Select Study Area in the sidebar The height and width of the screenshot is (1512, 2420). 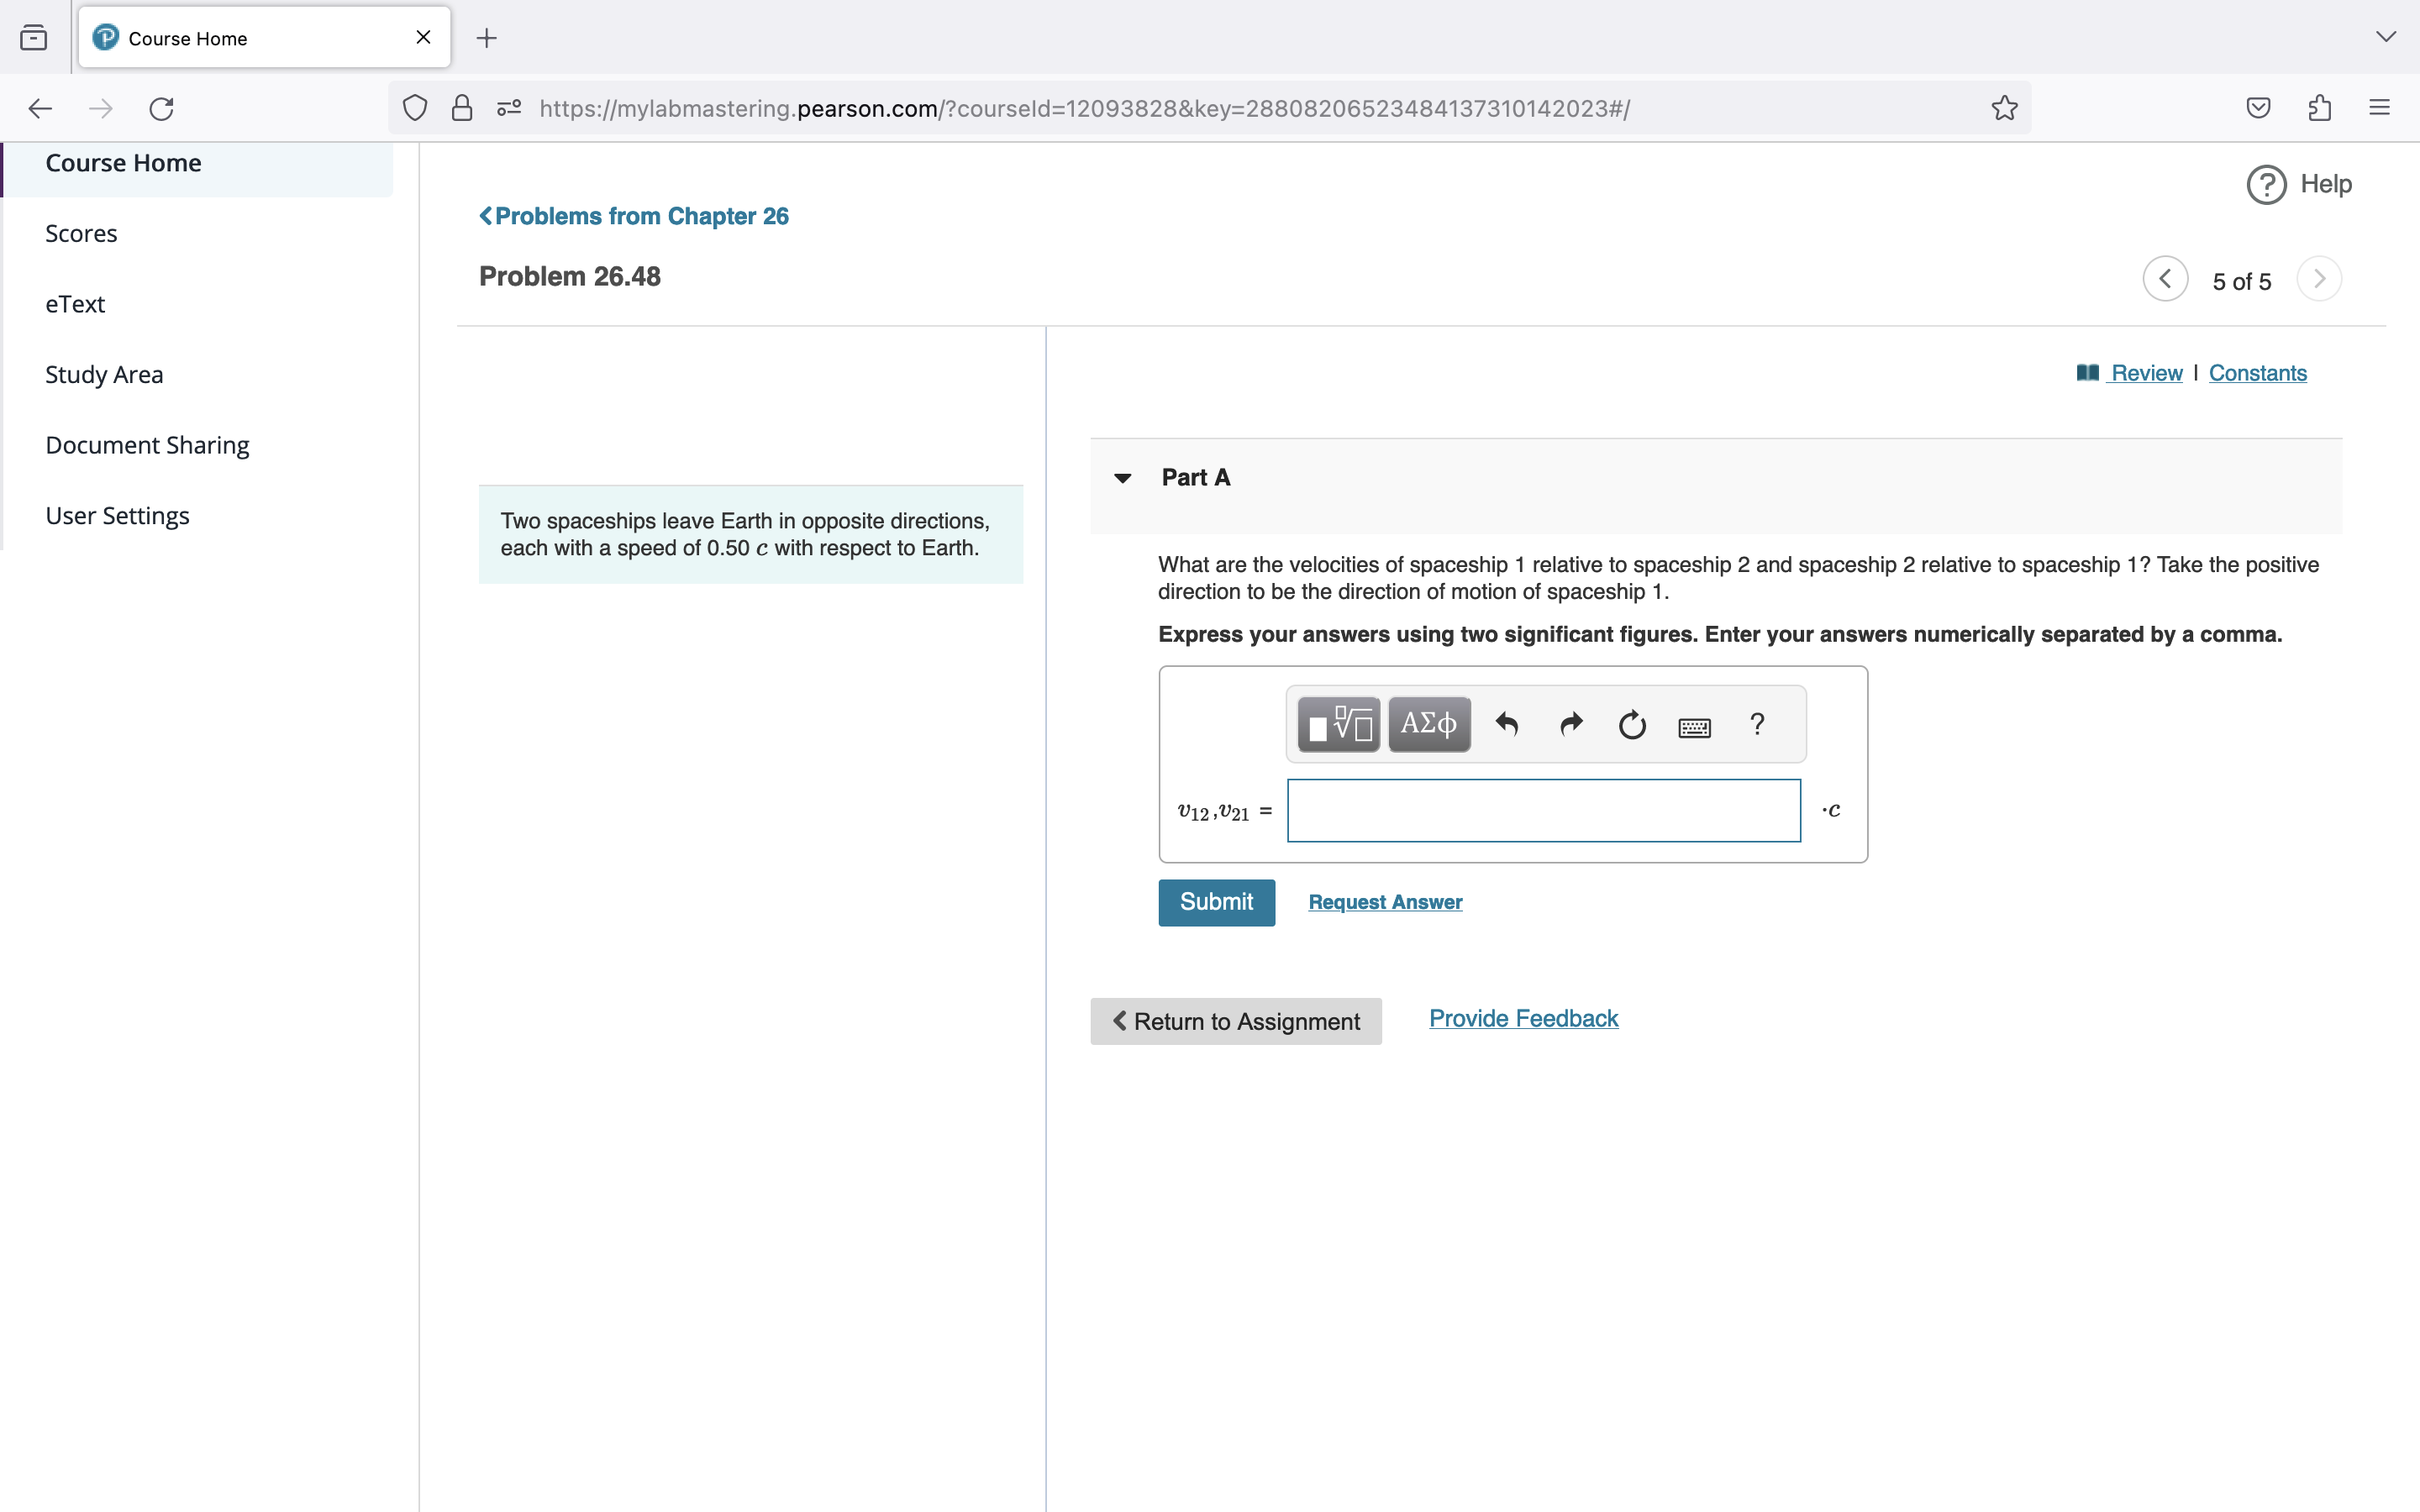pyautogui.click(x=104, y=374)
